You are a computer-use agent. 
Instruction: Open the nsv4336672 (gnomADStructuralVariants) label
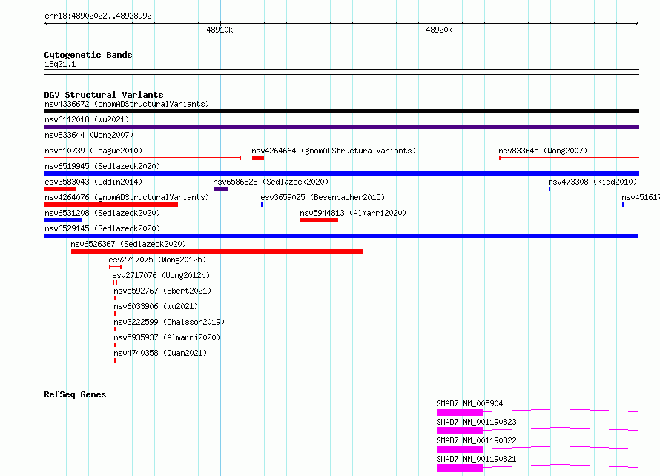click(x=127, y=104)
